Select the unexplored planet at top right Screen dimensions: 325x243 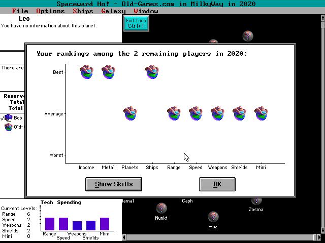tap(248, 36)
